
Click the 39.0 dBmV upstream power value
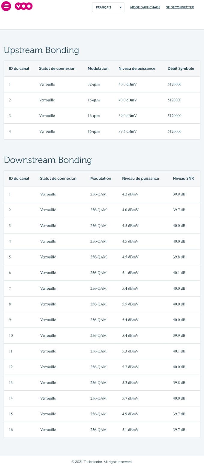(127, 116)
